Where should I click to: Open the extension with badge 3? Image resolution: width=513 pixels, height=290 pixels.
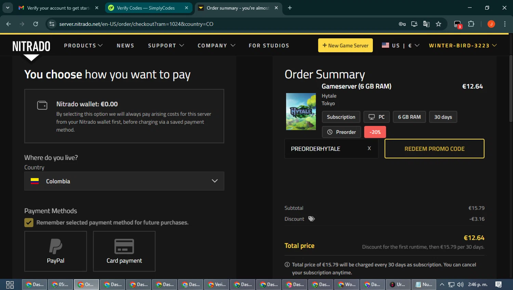[x=458, y=24]
